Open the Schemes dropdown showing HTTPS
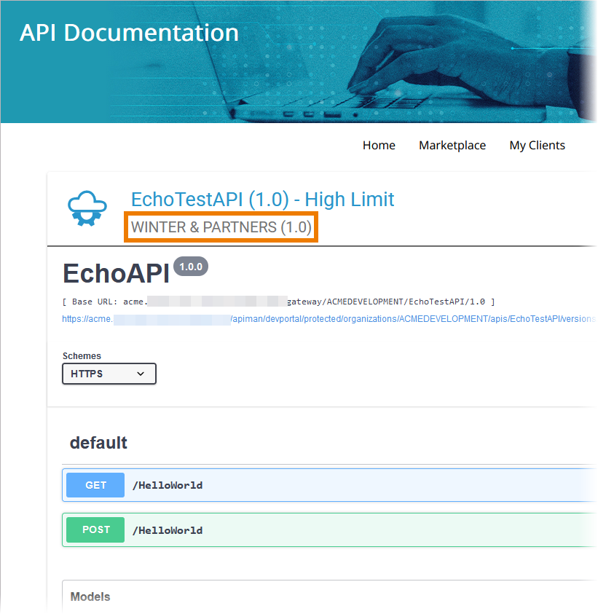598x614 pixels. tap(109, 374)
